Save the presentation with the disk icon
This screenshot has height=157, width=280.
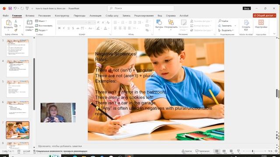[10, 8]
